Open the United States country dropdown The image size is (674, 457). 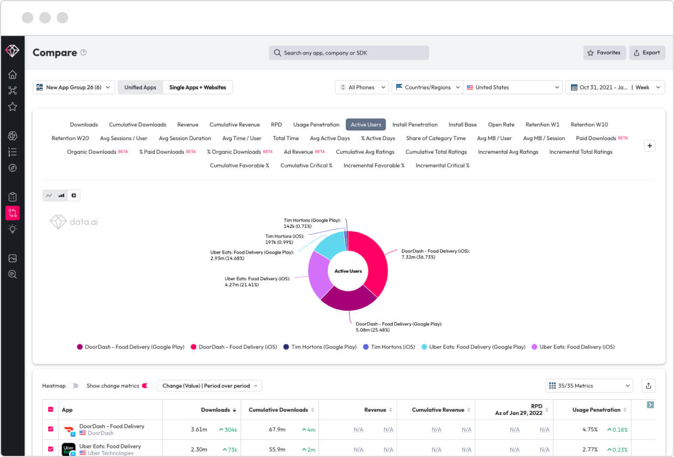coord(512,87)
